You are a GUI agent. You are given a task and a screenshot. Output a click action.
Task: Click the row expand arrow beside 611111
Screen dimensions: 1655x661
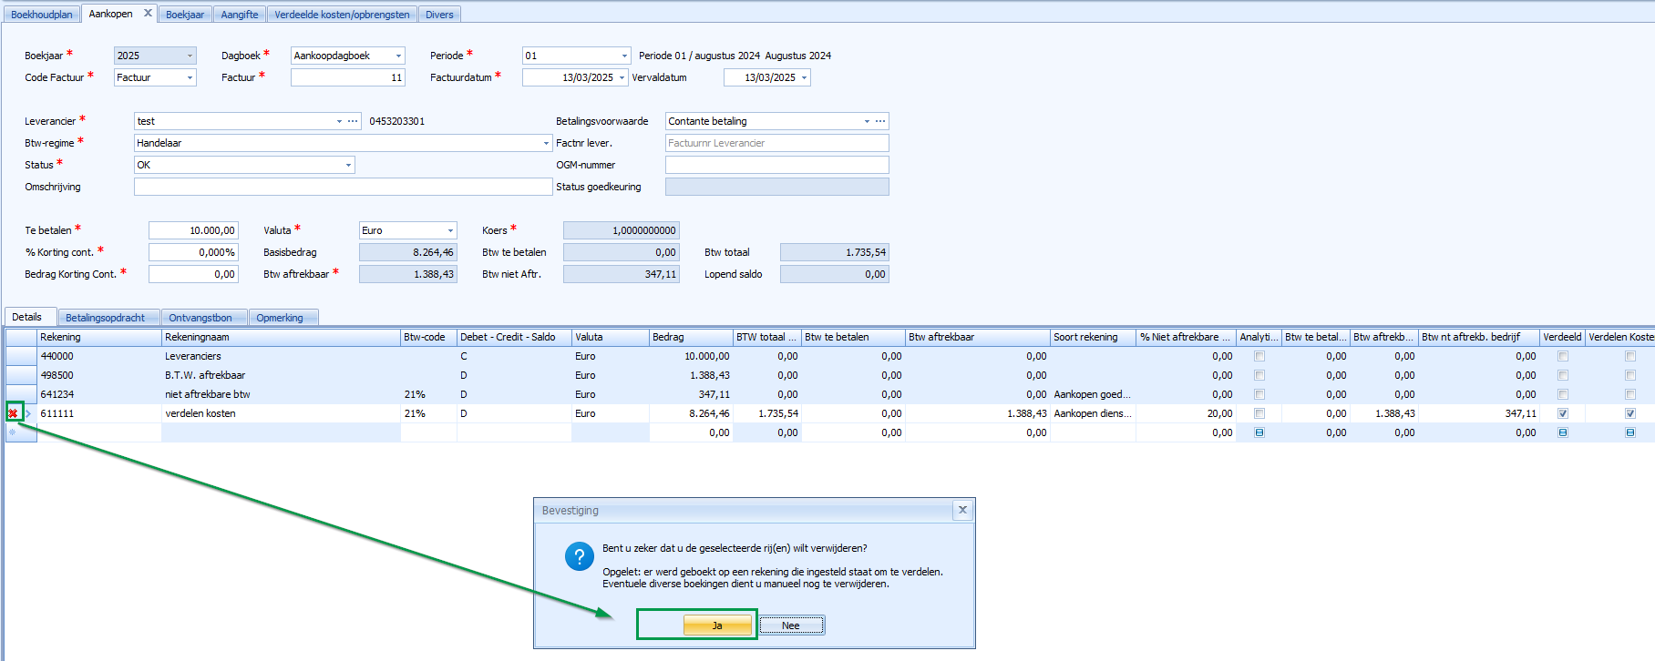(x=28, y=413)
